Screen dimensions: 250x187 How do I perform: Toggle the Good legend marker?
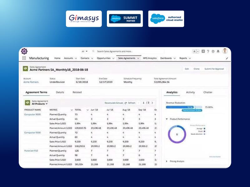(x=204, y=132)
